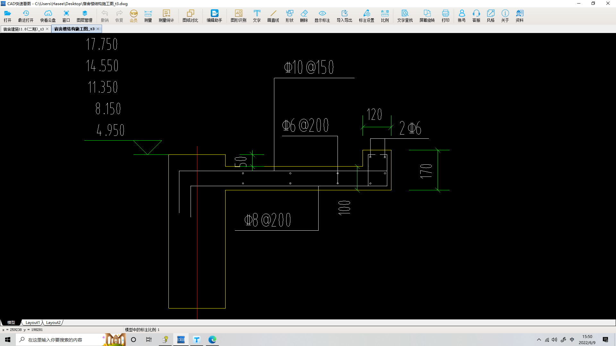Click the 撤销 undo arrow
Image resolution: width=616 pixels, height=346 pixels.
105,16
